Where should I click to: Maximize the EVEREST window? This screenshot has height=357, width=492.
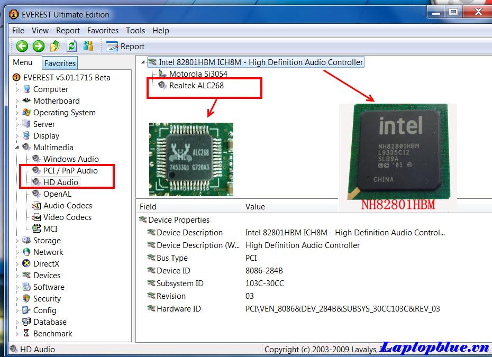pos(453,12)
